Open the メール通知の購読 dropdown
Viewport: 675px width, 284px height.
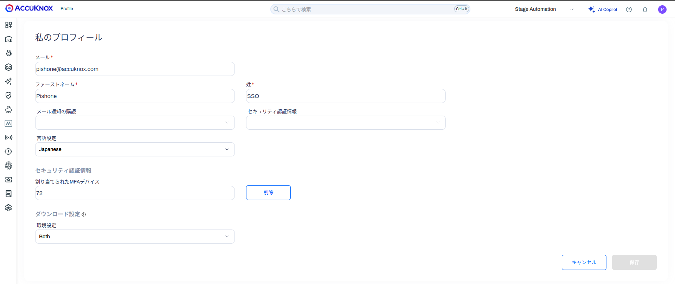pos(135,123)
